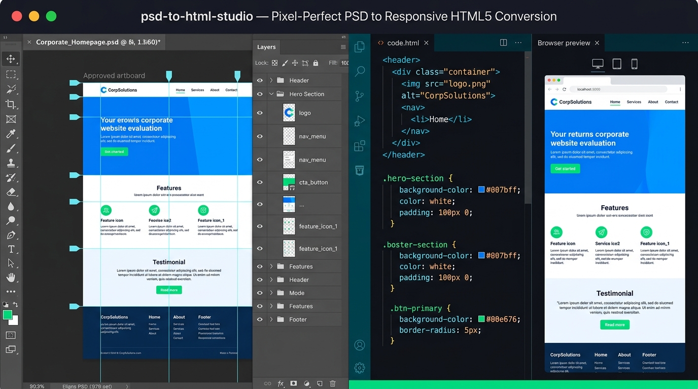Delete layer using the trash icon

[x=333, y=384]
